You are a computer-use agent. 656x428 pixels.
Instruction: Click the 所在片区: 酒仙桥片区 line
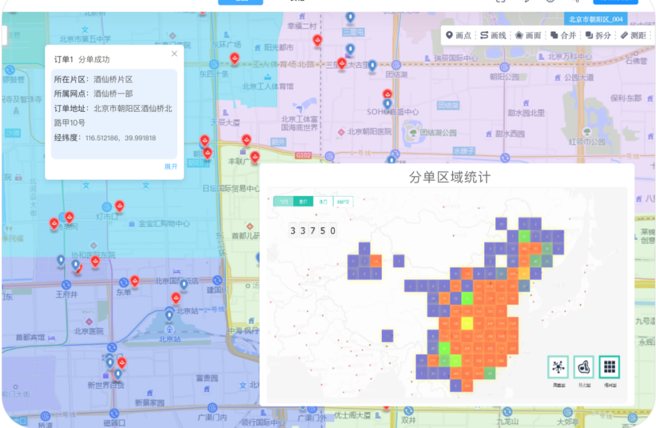point(93,80)
